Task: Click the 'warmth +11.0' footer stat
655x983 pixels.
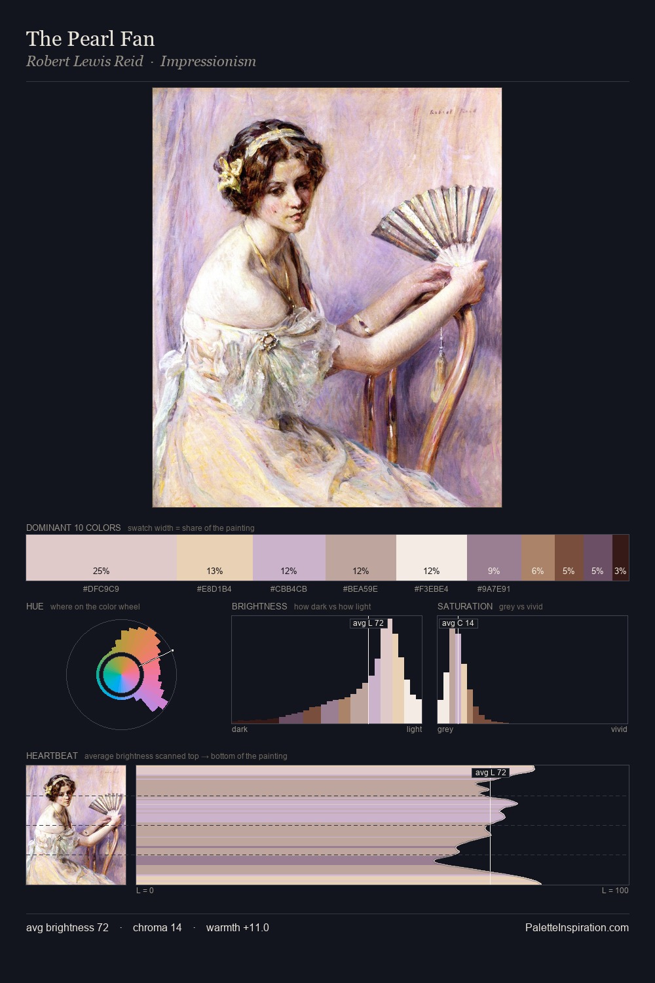Action: 238,927
